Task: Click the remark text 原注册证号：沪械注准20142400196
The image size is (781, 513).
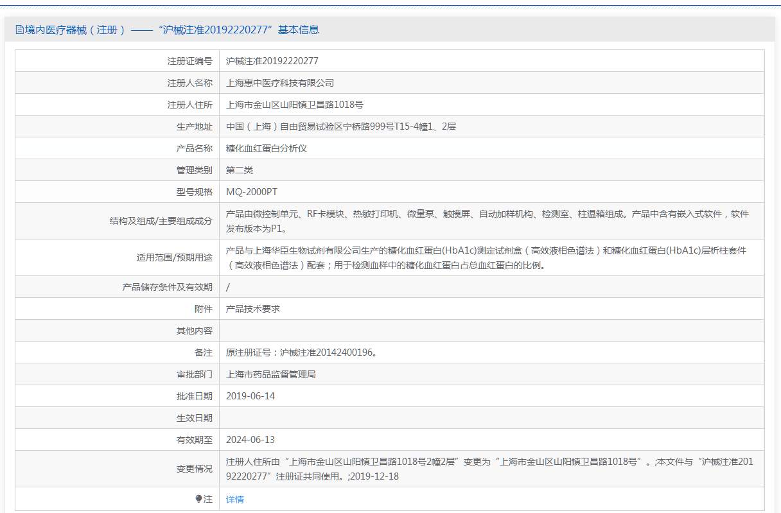Action: (301, 352)
